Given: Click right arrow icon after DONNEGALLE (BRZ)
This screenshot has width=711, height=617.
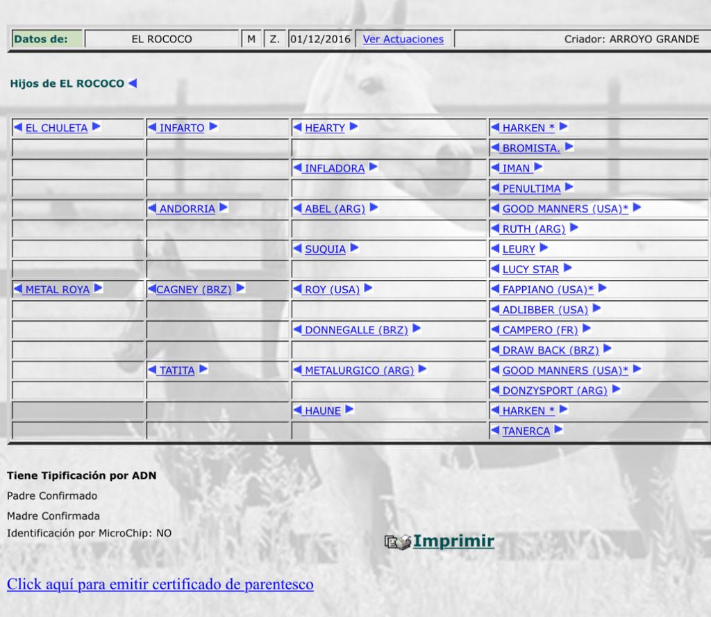Looking at the screenshot, I should click(417, 329).
